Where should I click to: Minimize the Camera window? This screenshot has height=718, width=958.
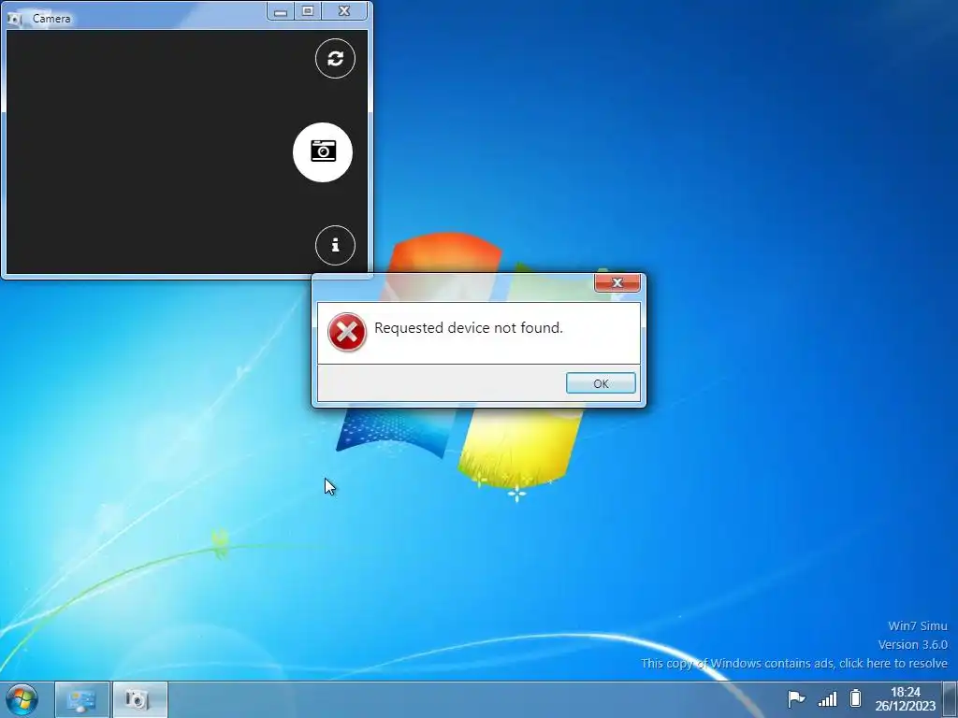[281, 11]
